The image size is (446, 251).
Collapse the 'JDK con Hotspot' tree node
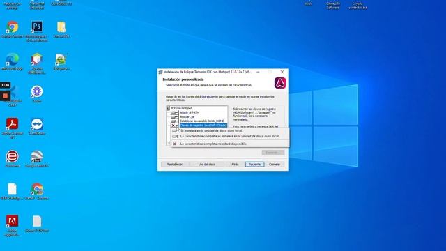168,109
